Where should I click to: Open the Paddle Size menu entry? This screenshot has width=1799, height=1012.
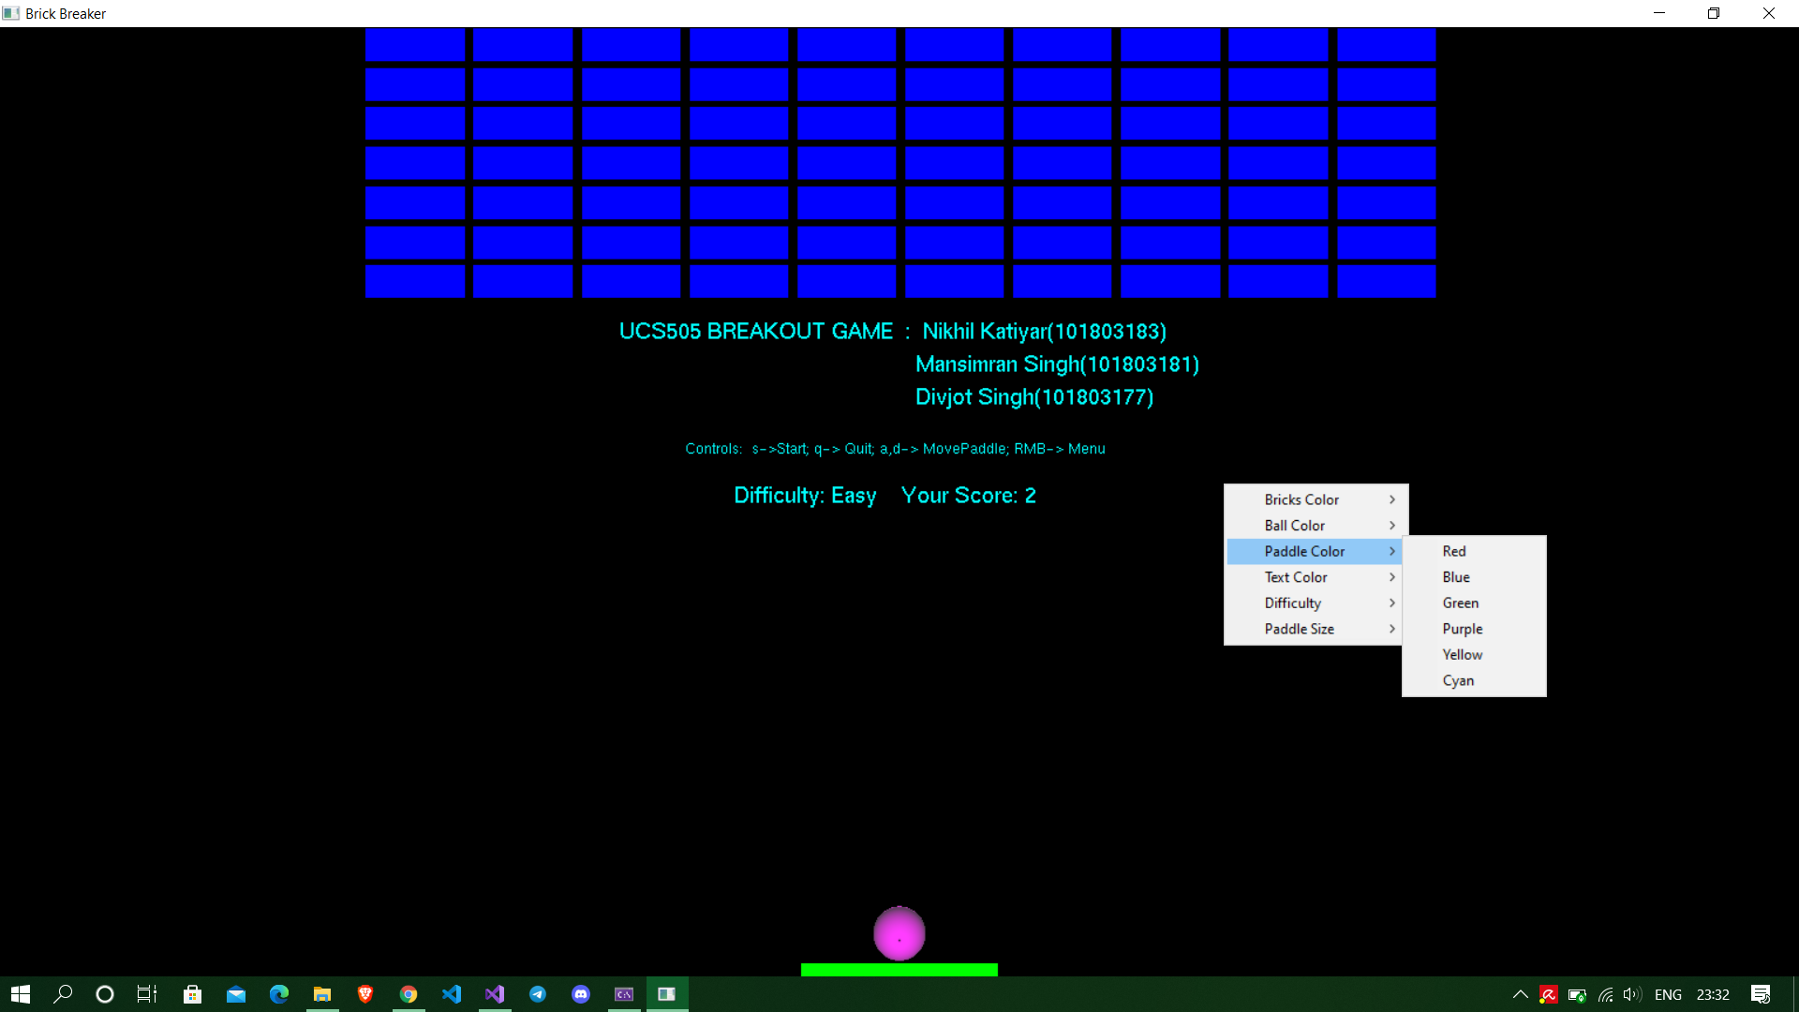tap(1300, 629)
